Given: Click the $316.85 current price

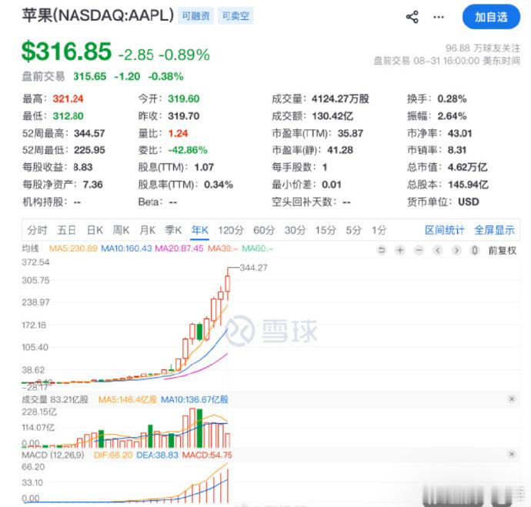Looking at the screenshot, I should pos(66,52).
